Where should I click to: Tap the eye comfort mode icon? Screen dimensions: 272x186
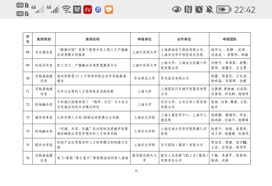tap(177, 10)
